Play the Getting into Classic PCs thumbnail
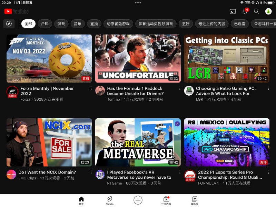Image resolution: width=276 pixels, height=207 pixels. point(227,58)
